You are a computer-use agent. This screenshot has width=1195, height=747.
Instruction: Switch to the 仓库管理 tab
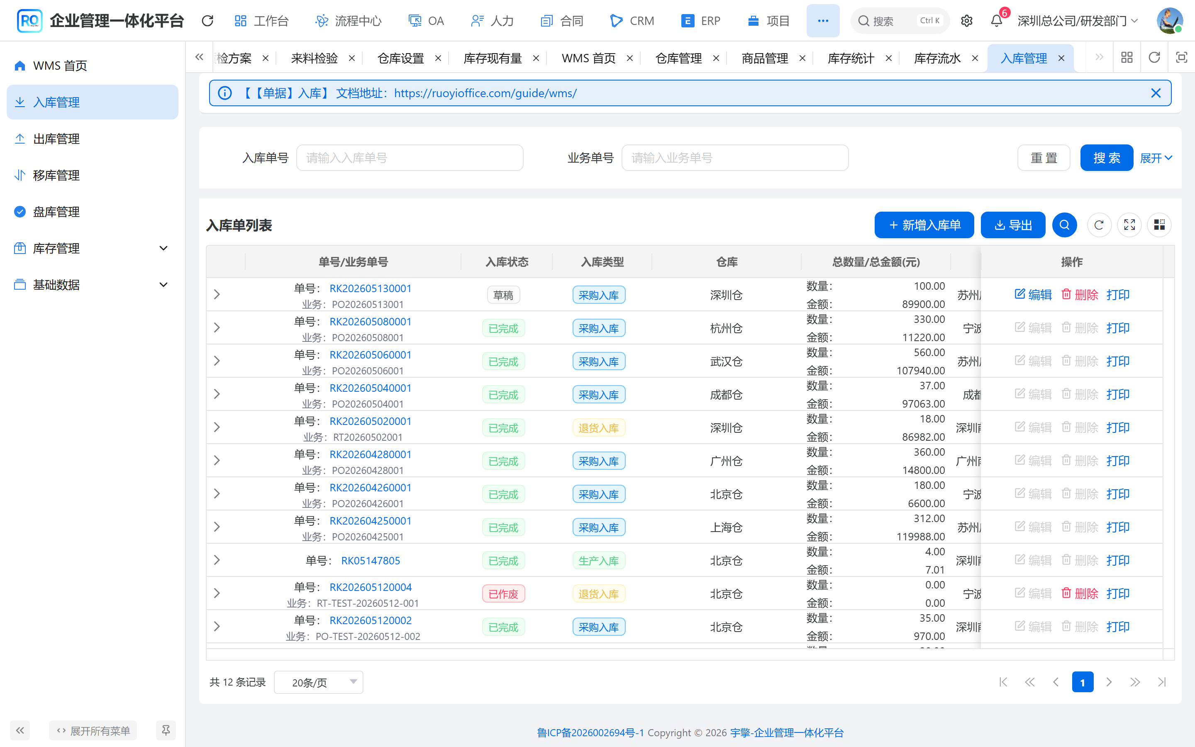coord(678,58)
